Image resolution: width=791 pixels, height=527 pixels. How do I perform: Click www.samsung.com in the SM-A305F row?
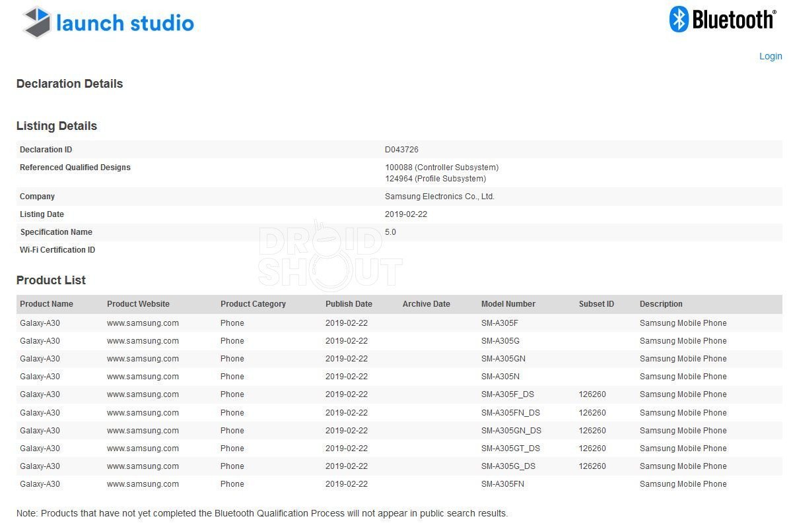(143, 323)
